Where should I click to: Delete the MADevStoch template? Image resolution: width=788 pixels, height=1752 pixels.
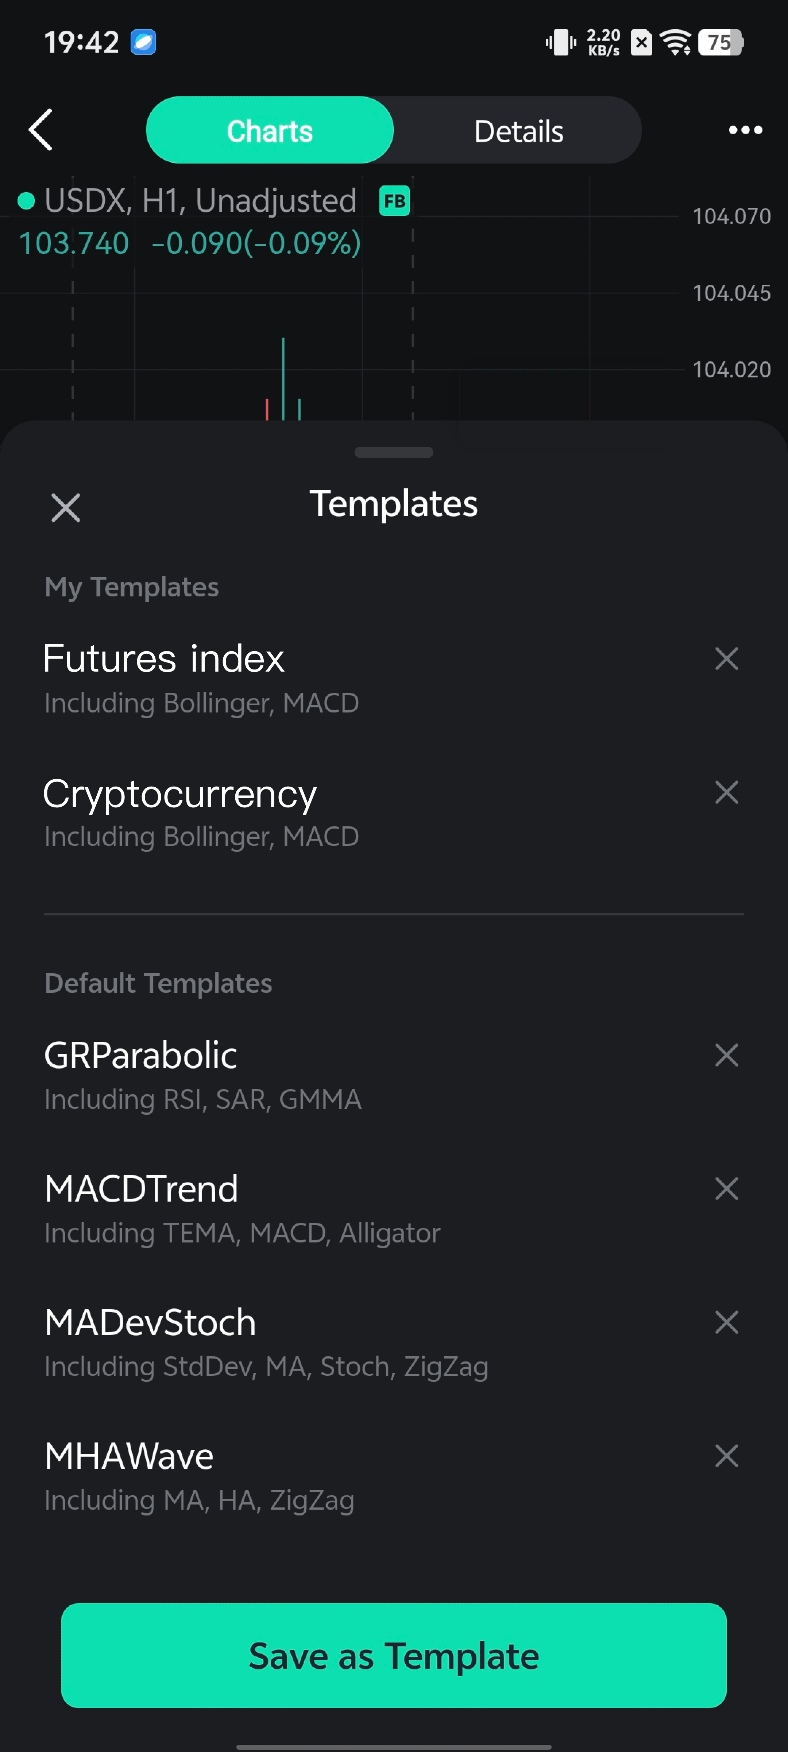pyautogui.click(x=726, y=1322)
